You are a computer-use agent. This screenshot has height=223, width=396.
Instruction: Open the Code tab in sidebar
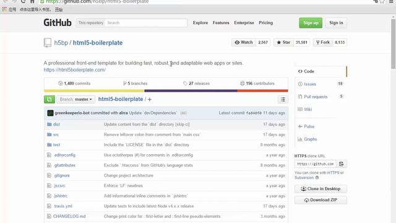click(x=321, y=71)
